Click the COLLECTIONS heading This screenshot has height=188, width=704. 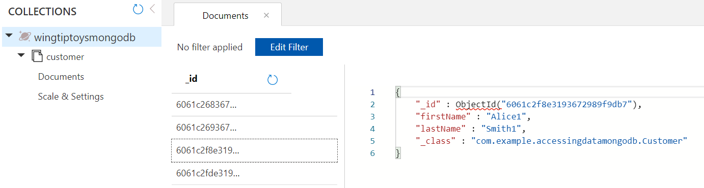[x=42, y=11]
